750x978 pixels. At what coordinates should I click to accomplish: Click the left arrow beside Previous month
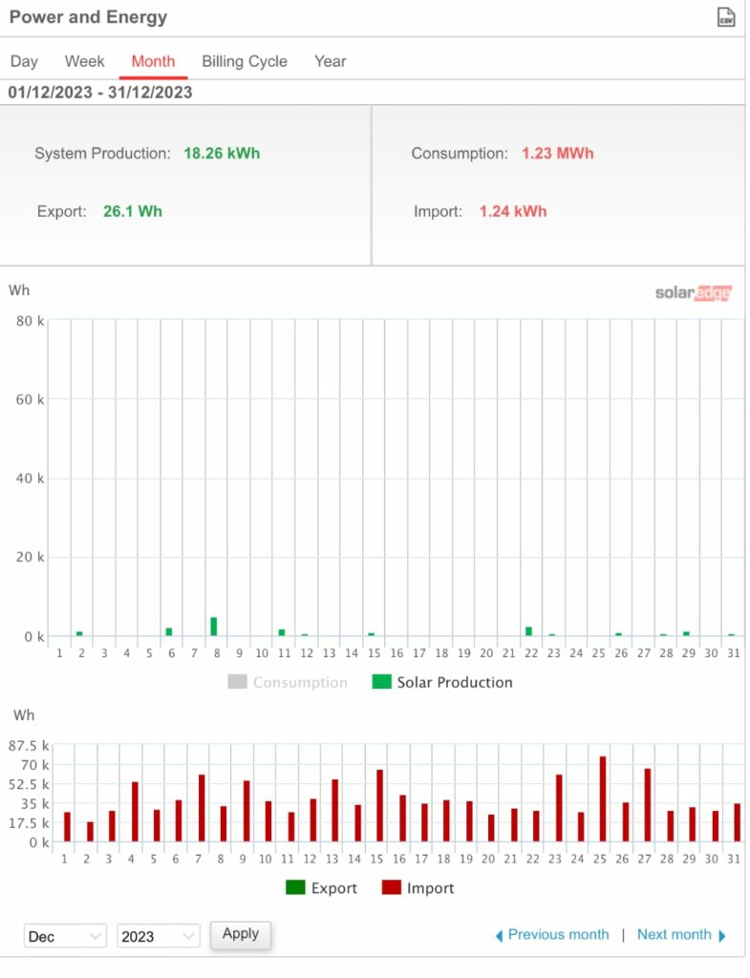(499, 936)
